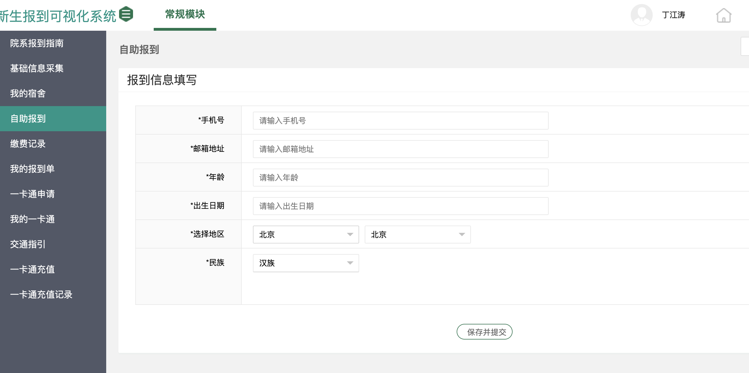Image resolution: width=749 pixels, height=373 pixels.
Task: Click the home icon in header
Action: (723, 15)
